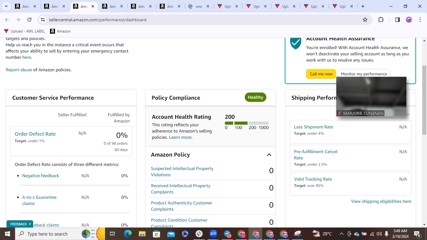This screenshot has height=240, width=427.
Task: Switch to the 'ima' browser tab
Action: 199,6
